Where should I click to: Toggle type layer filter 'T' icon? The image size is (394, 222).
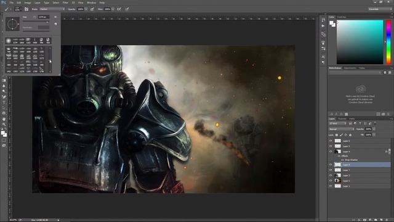click(360, 123)
